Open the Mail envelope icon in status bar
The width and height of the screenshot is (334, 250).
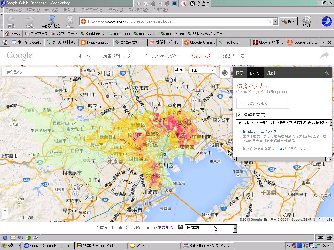(x=13, y=238)
